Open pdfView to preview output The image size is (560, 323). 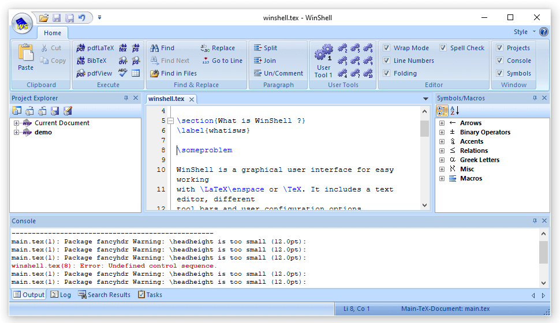95,73
